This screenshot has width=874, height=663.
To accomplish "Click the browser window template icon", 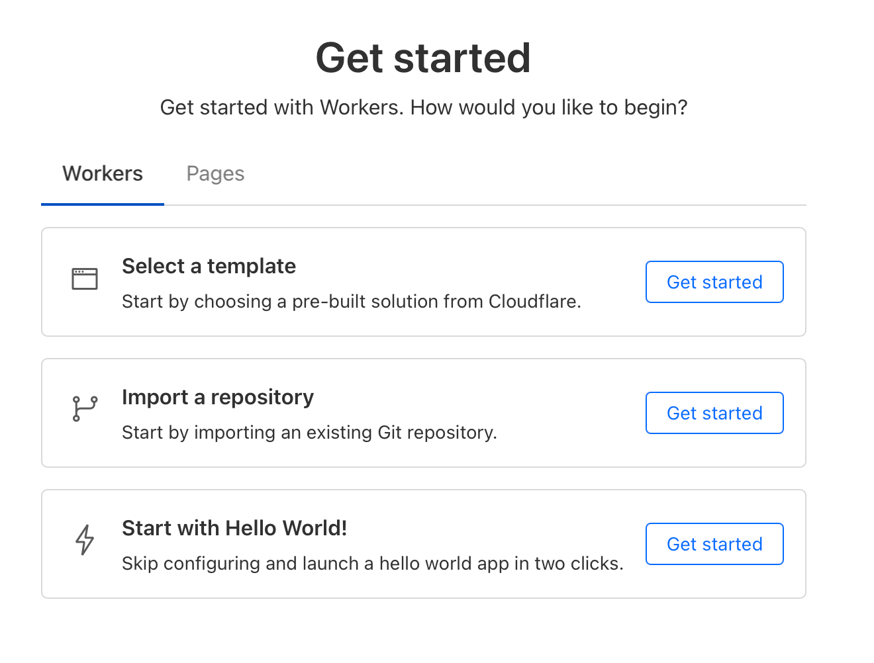I will point(85,279).
